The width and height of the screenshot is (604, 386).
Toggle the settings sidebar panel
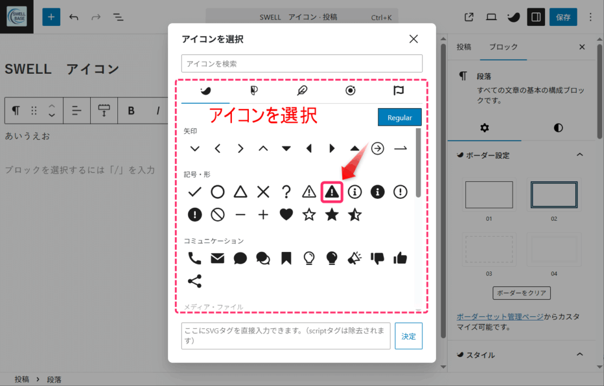point(536,17)
